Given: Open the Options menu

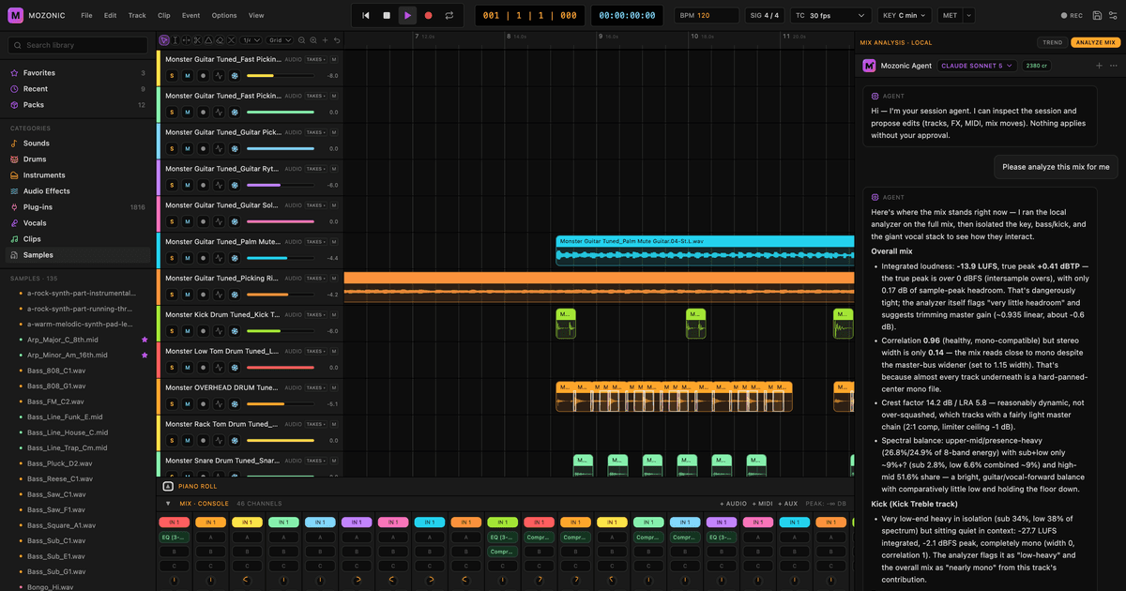Looking at the screenshot, I should [x=224, y=15].
